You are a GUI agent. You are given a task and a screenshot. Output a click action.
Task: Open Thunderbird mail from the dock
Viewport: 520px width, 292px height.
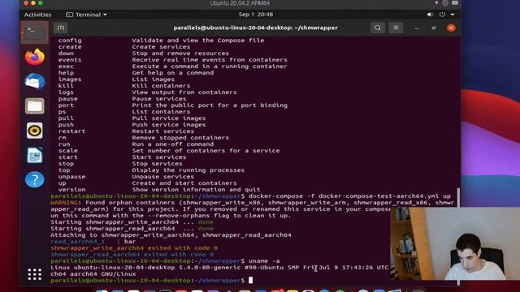(34, 81)
